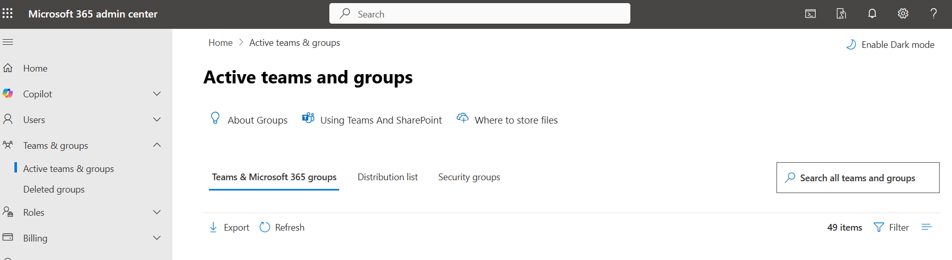
Task: Expand the Billing menu chevron
Action: [x=157, y=238]
